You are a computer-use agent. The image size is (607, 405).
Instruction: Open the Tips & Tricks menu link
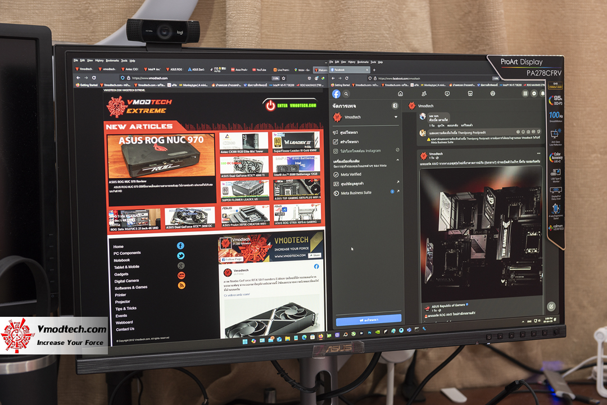tap(126, 308)
